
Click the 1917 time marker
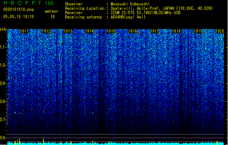(154, 31)
